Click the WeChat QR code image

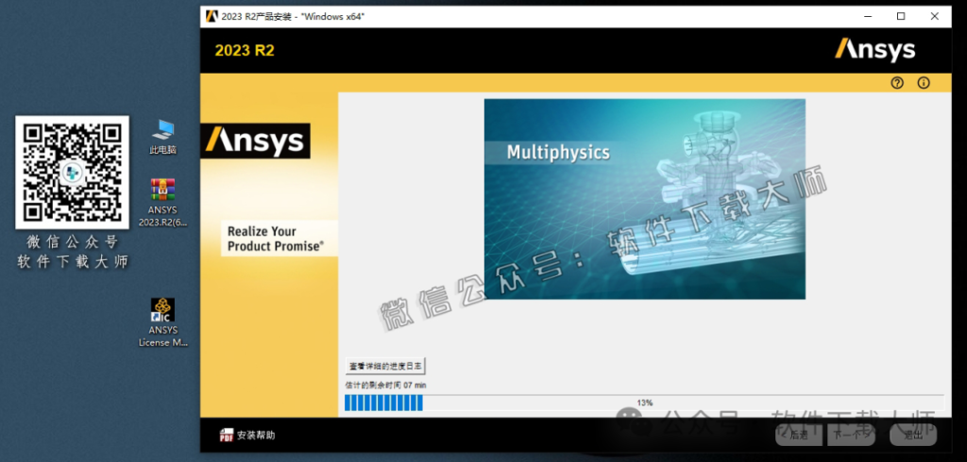click(x=72, y=173)
